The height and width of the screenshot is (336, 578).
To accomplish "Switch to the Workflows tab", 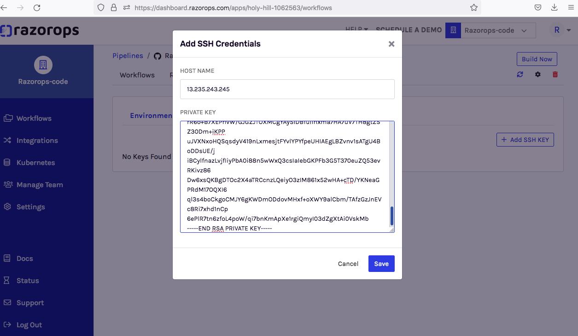I will [x=137, y=75].
